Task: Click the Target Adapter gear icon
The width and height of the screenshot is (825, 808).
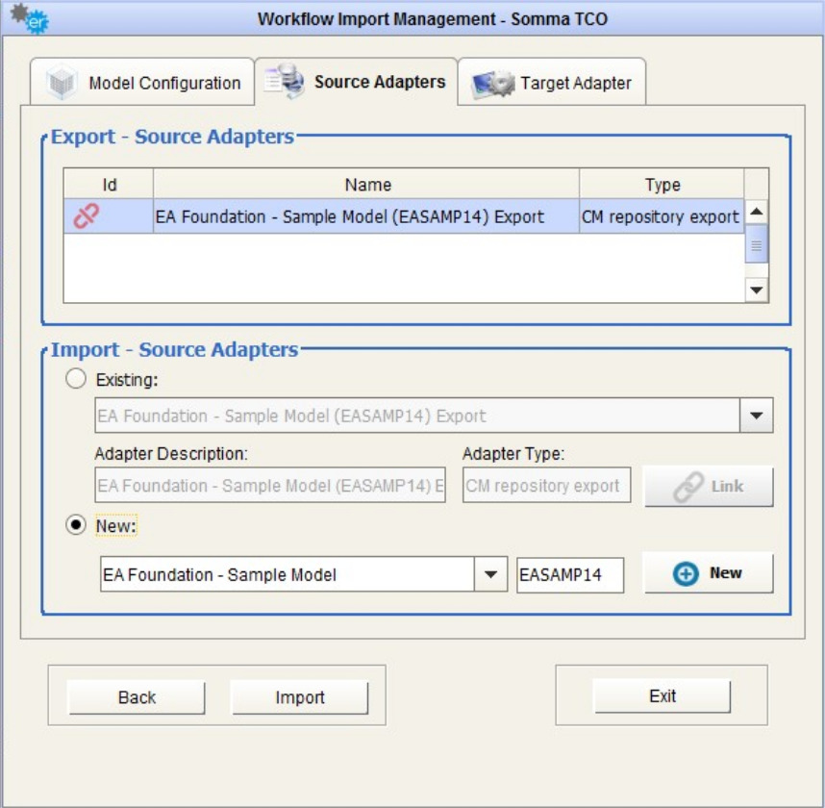Action: pos(493,83)
